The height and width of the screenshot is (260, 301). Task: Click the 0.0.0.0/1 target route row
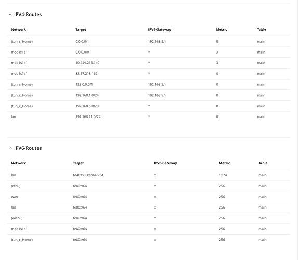pos(149,42)
